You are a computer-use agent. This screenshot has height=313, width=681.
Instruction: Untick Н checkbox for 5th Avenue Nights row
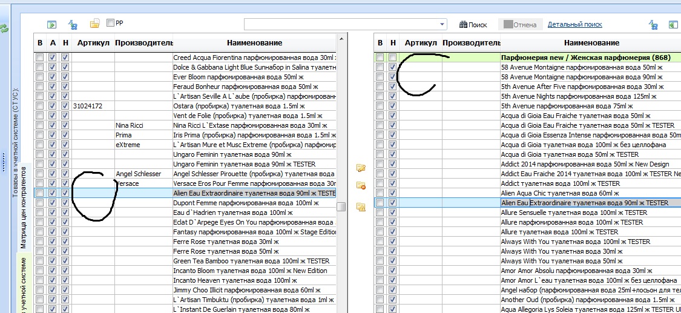click(x=393, y=96)
